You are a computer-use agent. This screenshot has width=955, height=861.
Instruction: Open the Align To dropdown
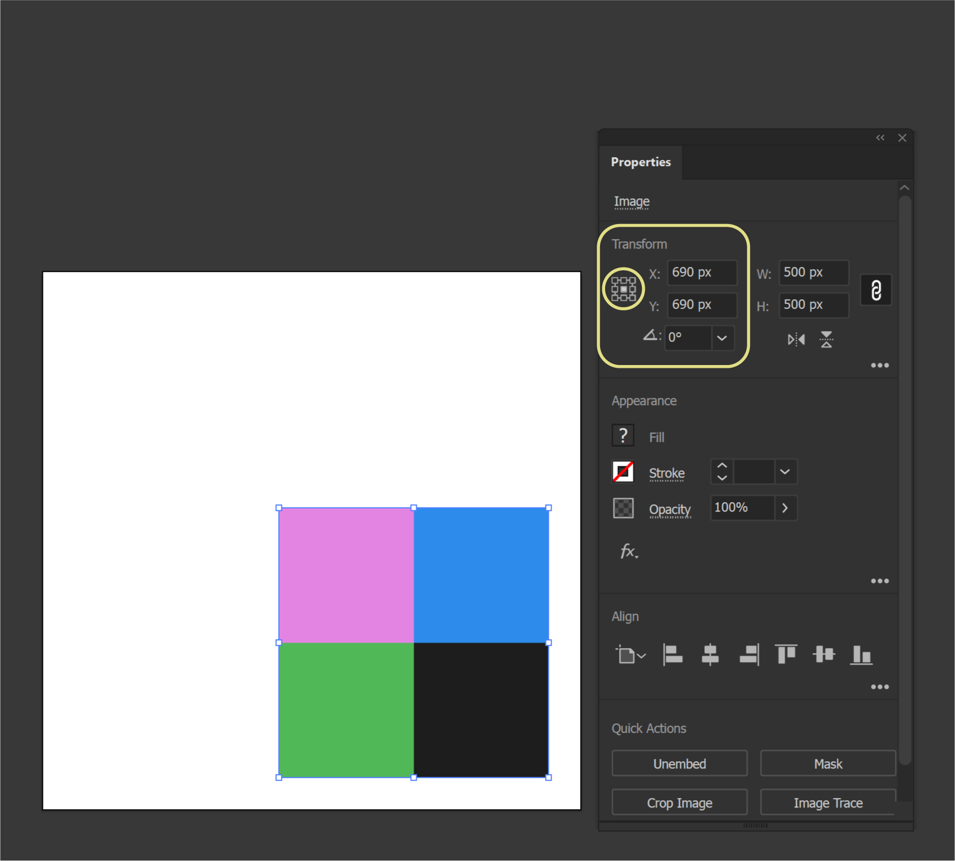pyautogui.click(x=630, y=655)
